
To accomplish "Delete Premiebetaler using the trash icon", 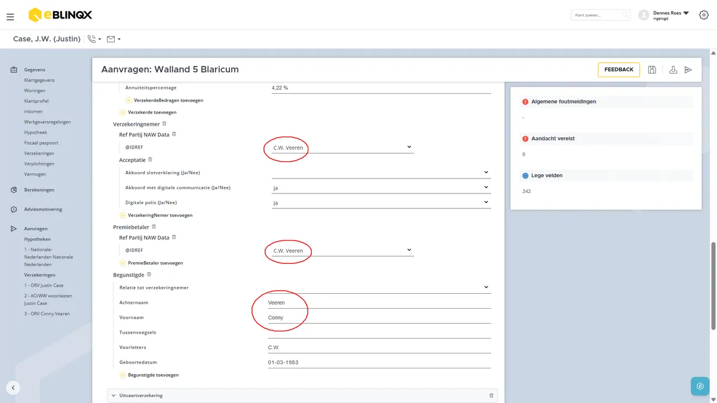I will pyautogui.click(x=154, y=227).
